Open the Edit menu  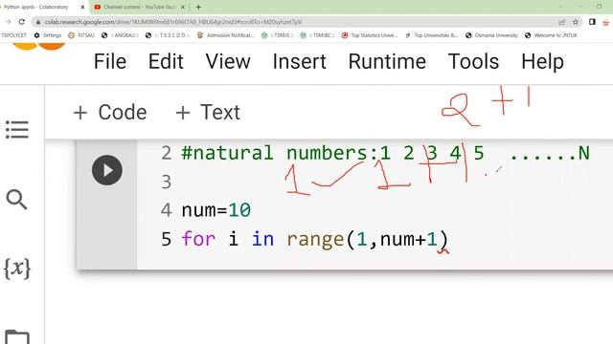(166, 61)
